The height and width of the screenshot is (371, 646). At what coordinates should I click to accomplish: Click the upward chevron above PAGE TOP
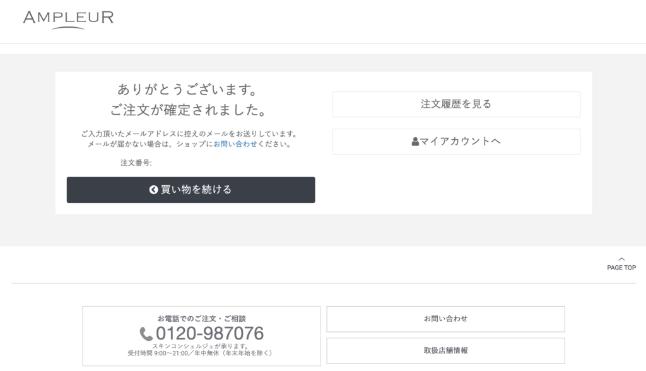point(621,259)
